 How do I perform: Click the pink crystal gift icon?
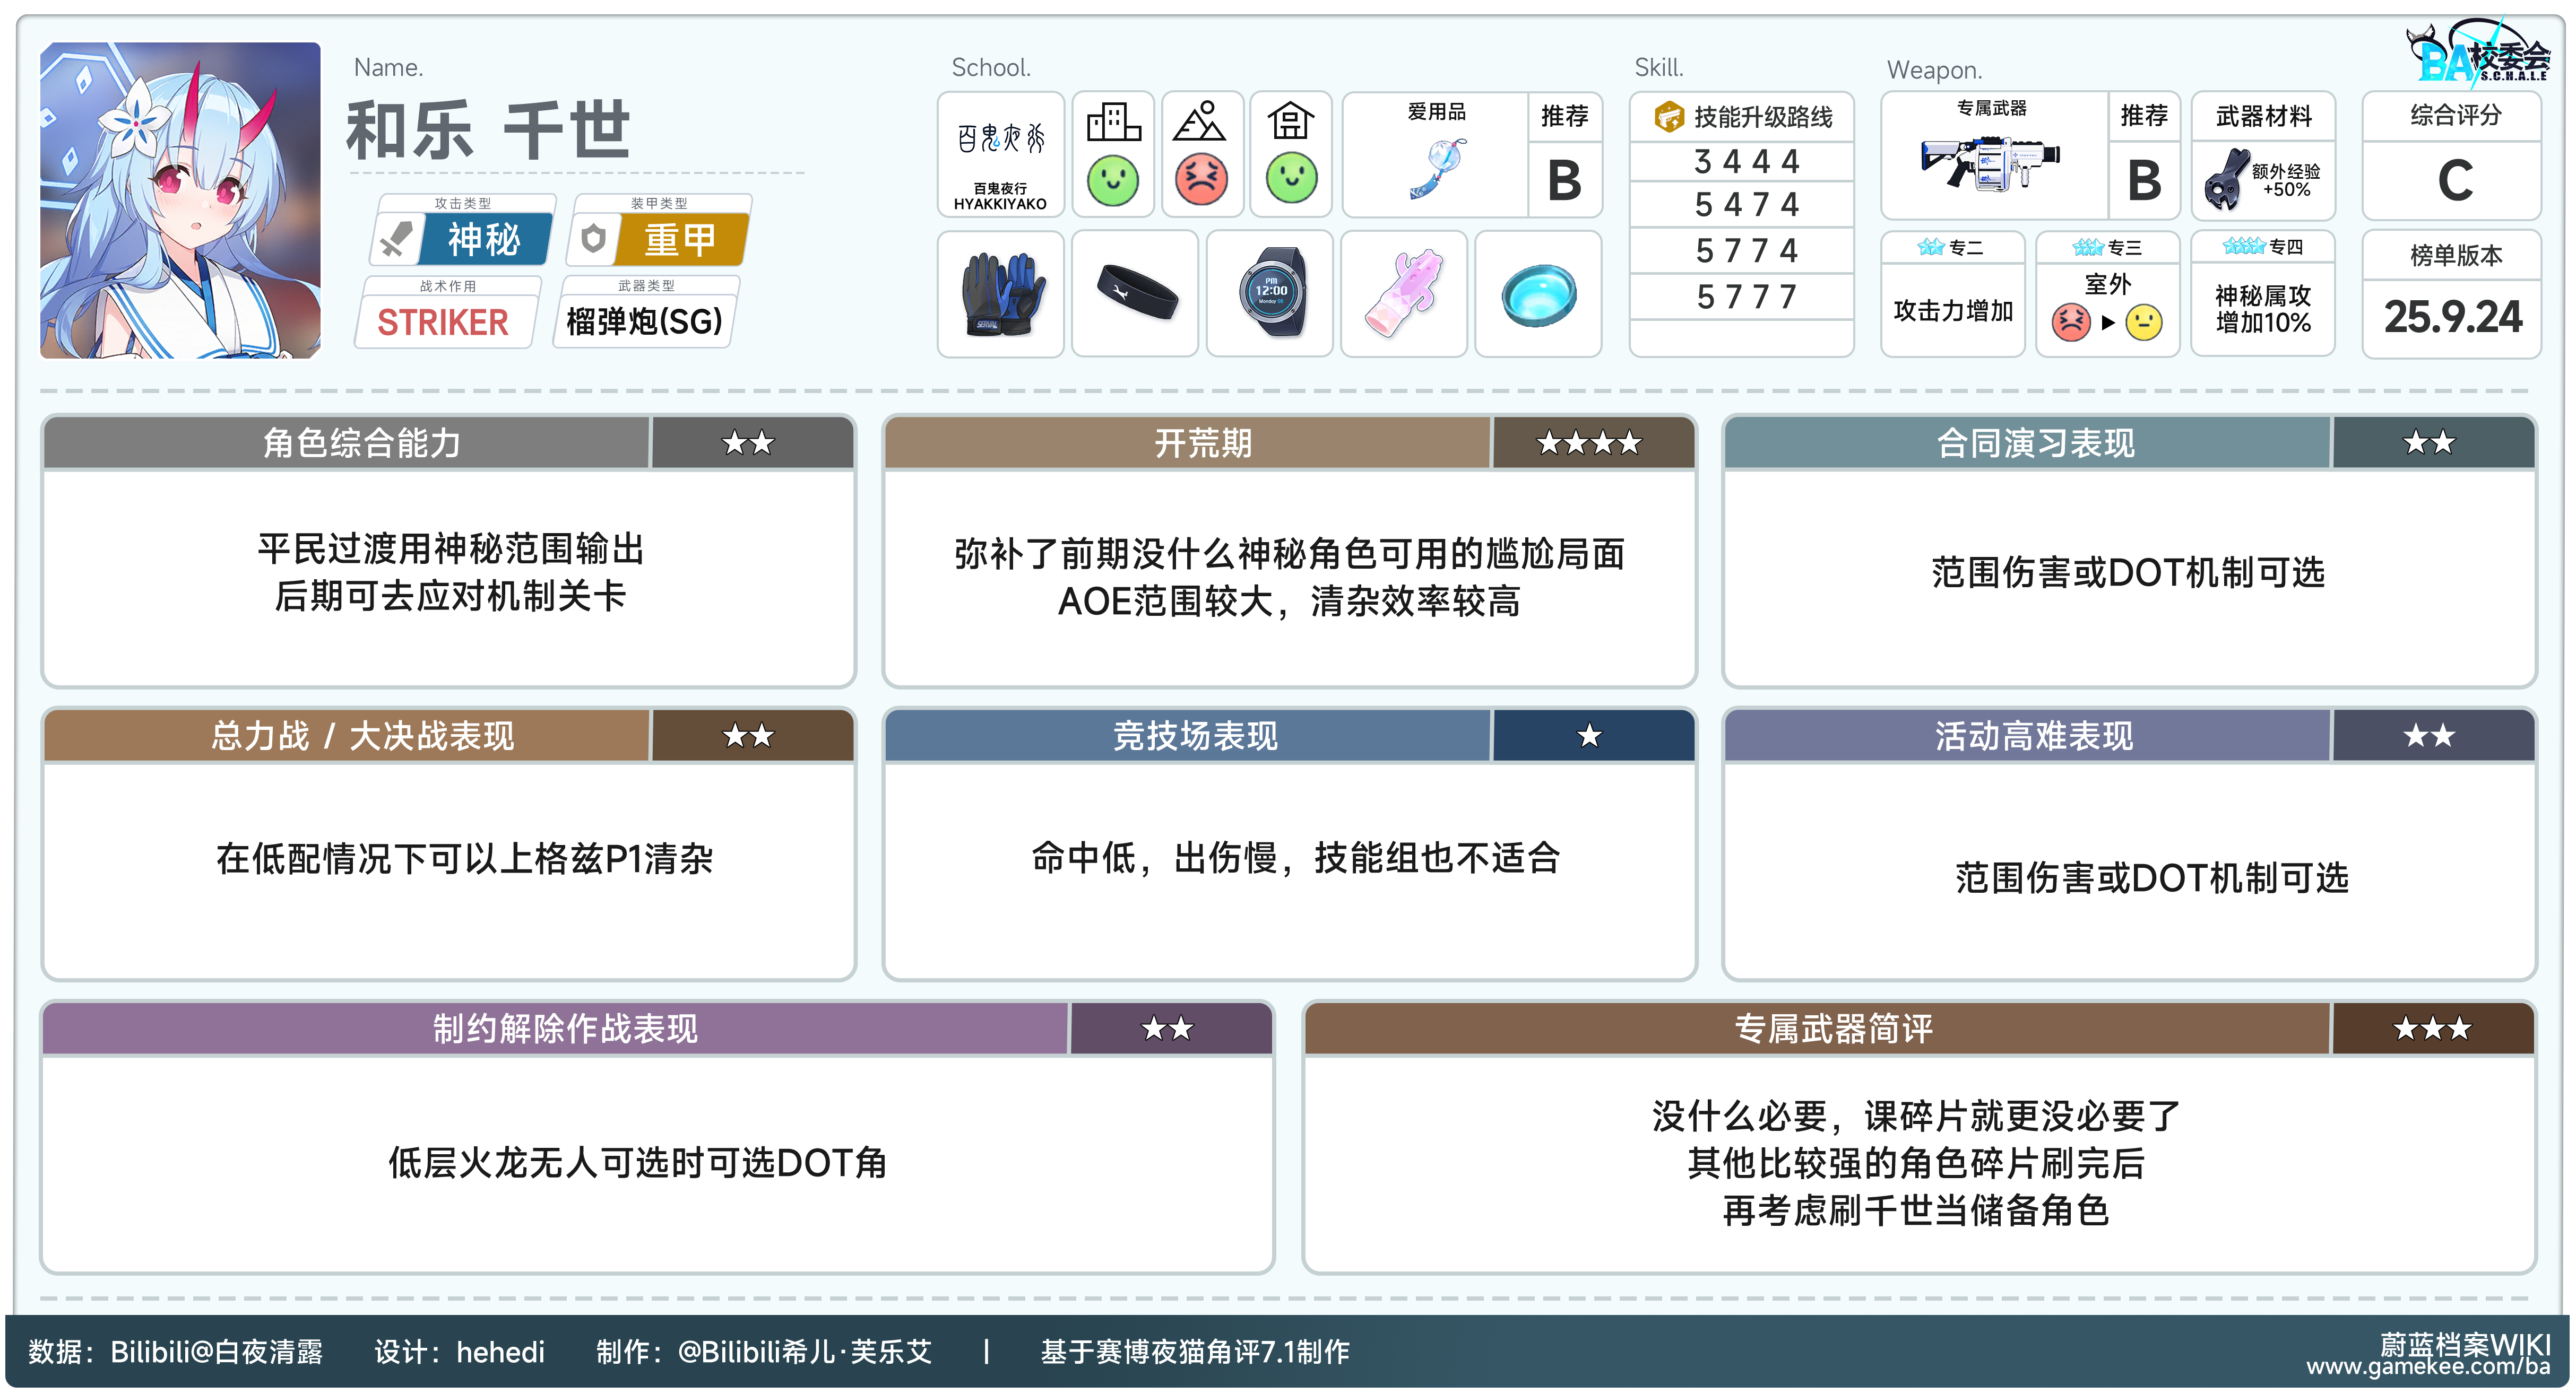click(x=1403, y=294)
